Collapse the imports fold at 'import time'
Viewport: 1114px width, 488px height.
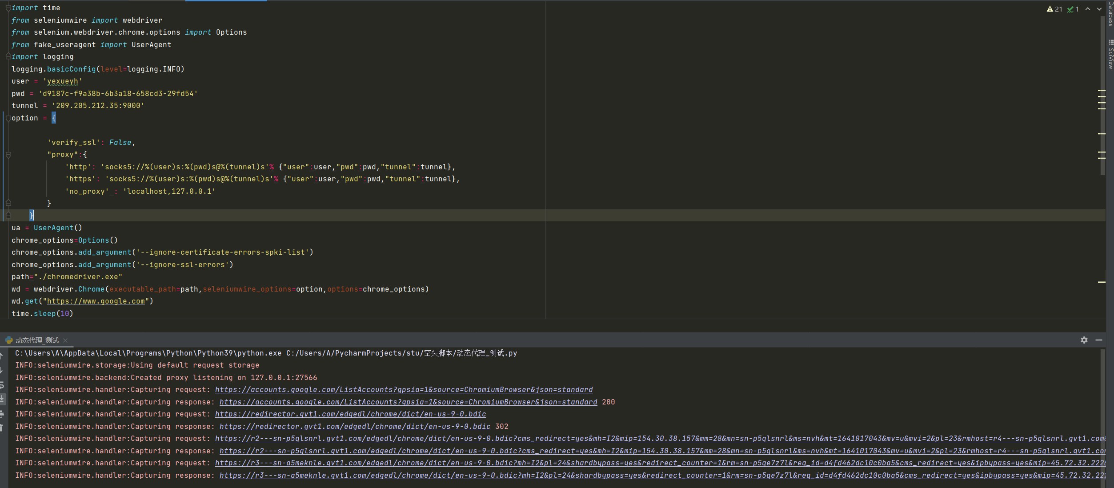pos(8,8)
